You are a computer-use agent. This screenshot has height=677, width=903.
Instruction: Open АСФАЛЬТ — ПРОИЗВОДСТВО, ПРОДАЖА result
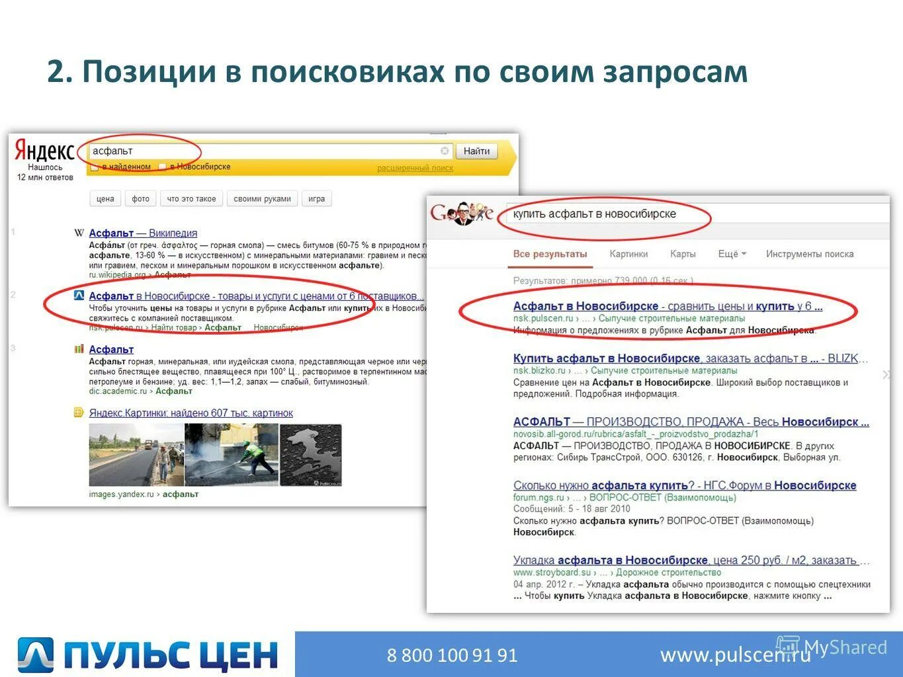pyautogui.click(x=691, y=422)
